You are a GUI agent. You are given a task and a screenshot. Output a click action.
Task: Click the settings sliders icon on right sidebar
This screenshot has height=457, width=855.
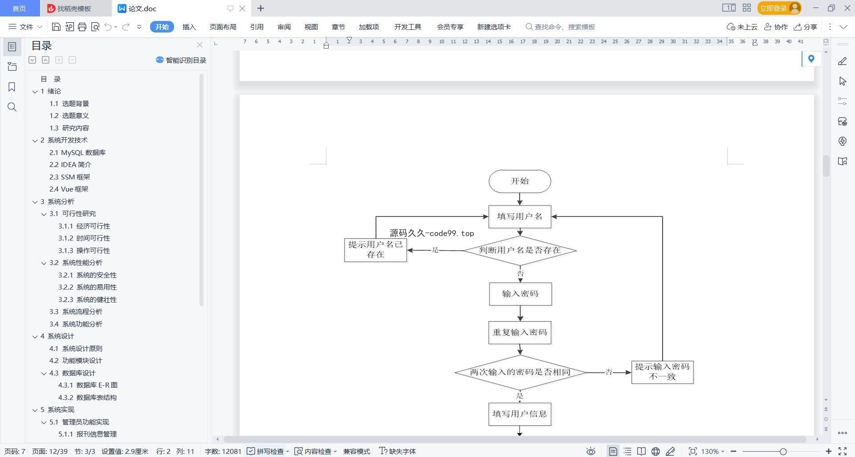pyautogui.click(x=842, y=101)
